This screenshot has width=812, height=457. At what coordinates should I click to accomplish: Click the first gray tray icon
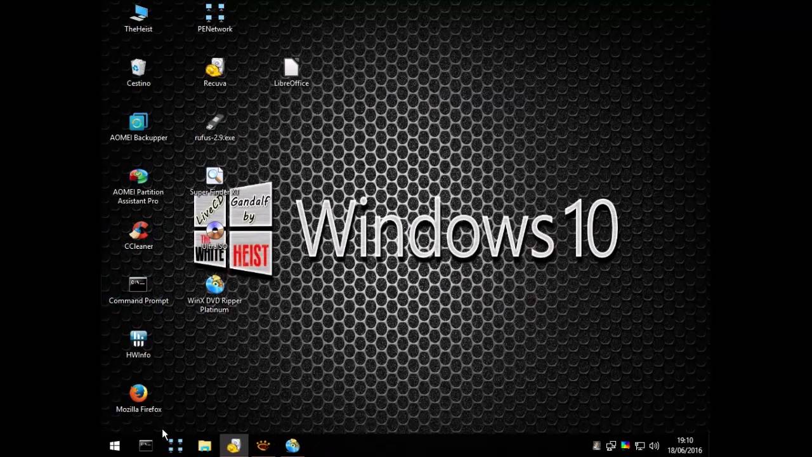(x=596, y=446)
